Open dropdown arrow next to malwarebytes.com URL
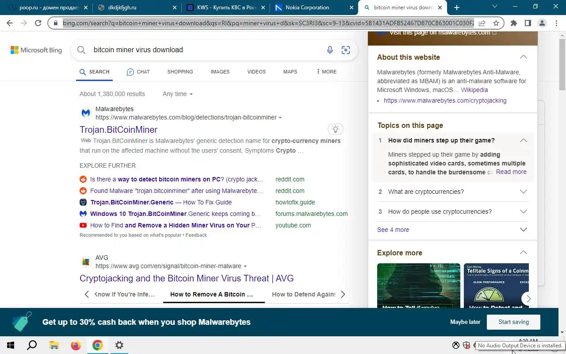 click(x=280, y=118)
